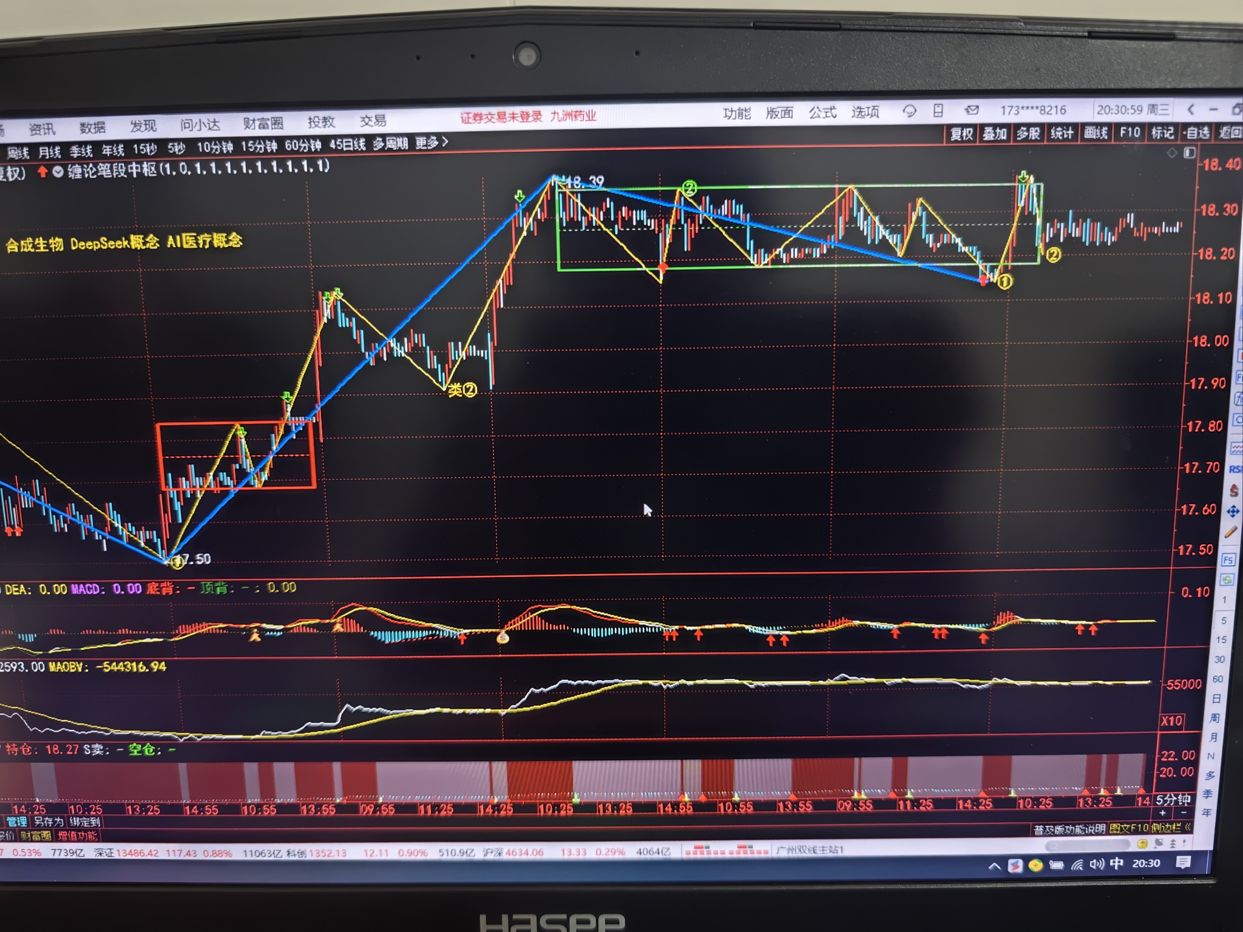Toggle the split panel layout icon
1243x932 pixels.
coord(1190,152)
